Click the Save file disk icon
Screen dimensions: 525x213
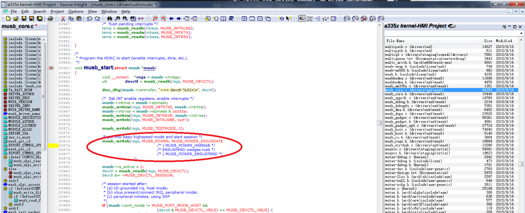pyautogui.click(x=24, y=18)
